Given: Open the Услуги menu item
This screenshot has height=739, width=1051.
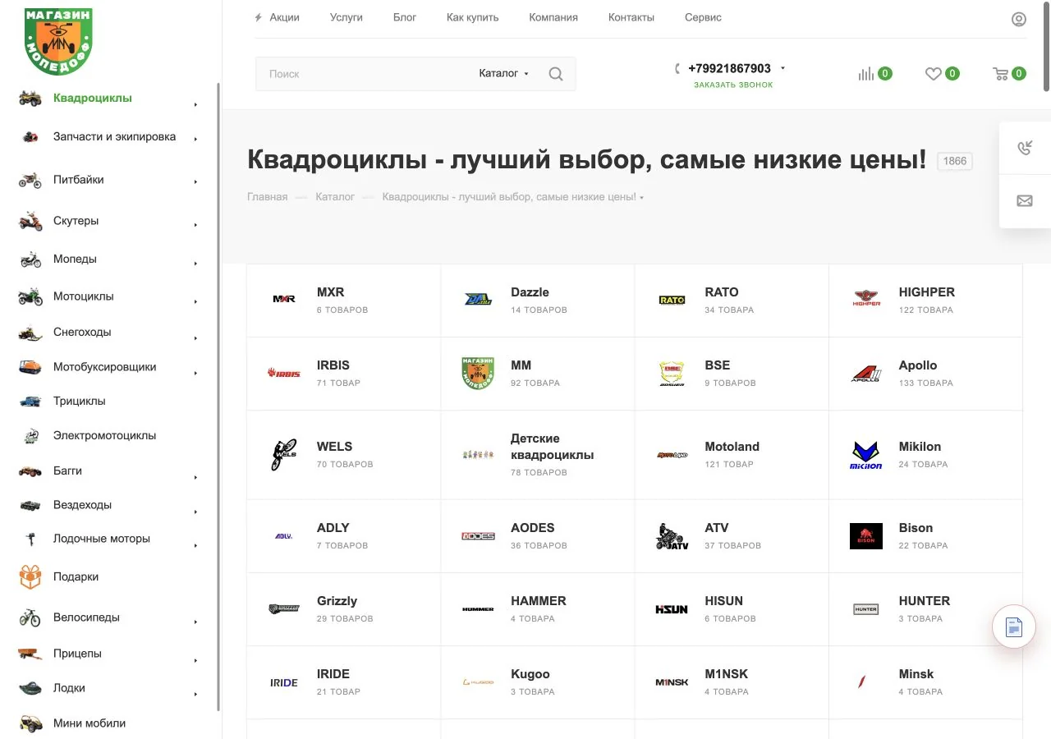Looking at the screenshot, I should 346,17.
